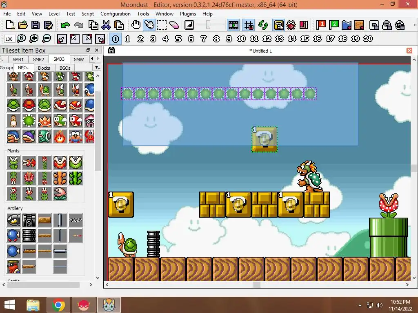Click the red crab debugger icon
418x313 pixels.
point(291,25)
